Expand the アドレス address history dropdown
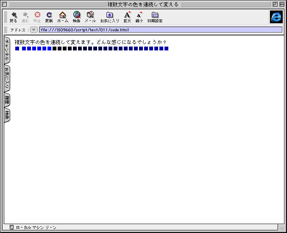Viewport: 287px width, 233px height. tap(34, 30)
